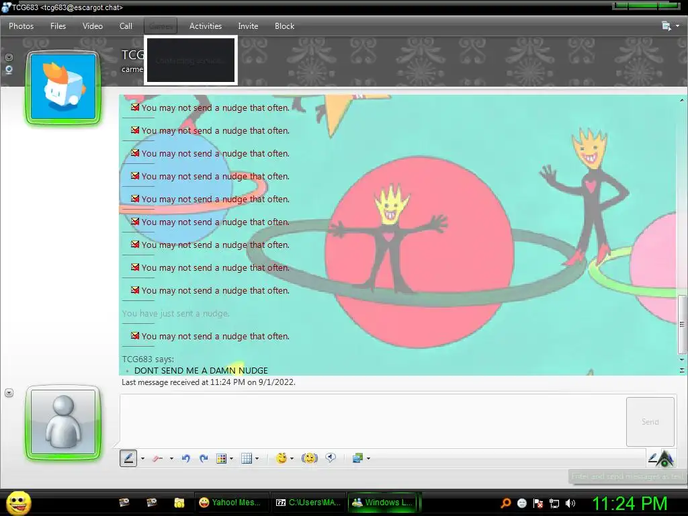
Task: Open show menu options icon
Action: pyautogui.click(x=666, y=26)
